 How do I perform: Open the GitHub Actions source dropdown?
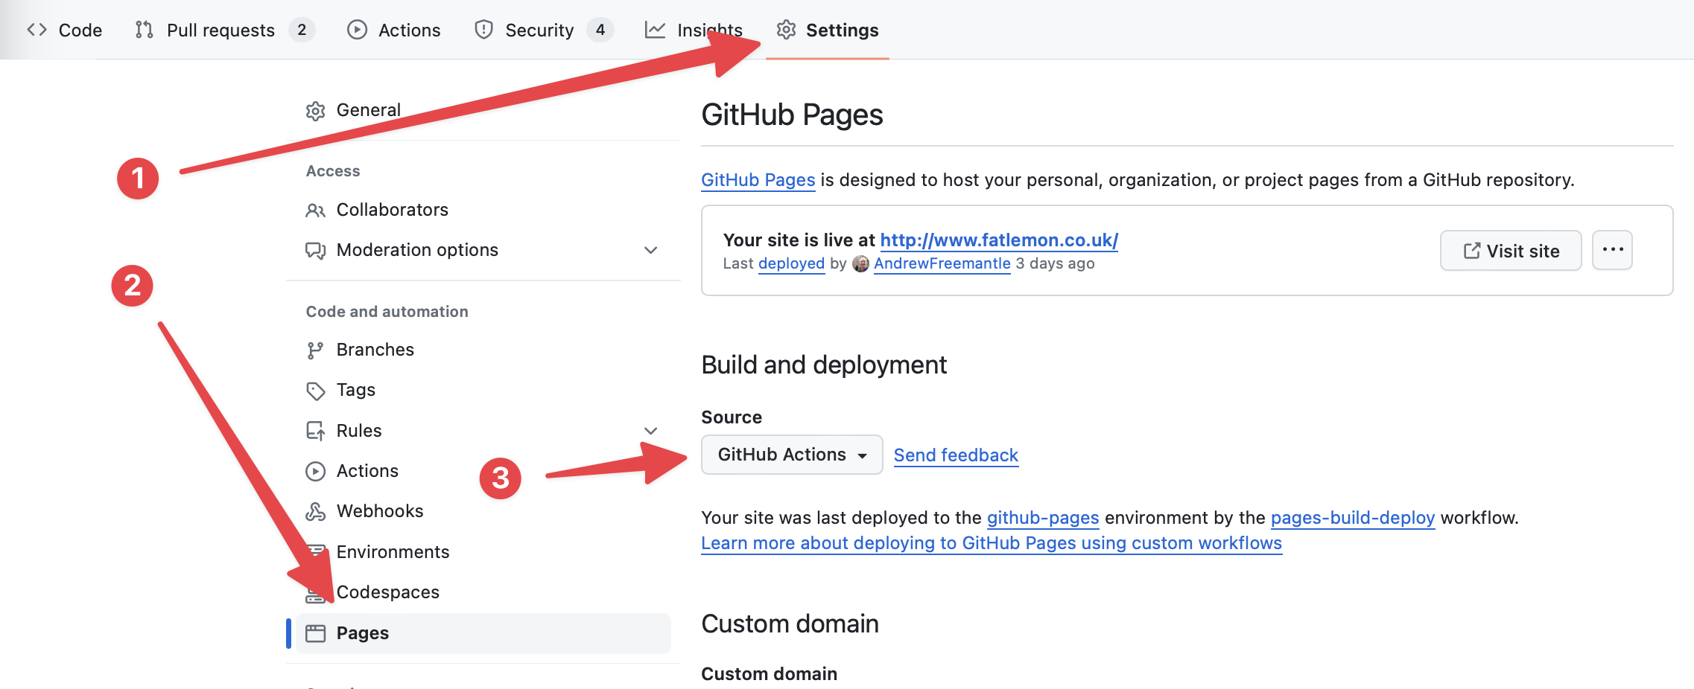[x=792, y=455]
